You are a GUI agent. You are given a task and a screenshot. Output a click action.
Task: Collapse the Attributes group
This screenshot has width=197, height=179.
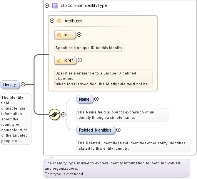click(52, 21)
